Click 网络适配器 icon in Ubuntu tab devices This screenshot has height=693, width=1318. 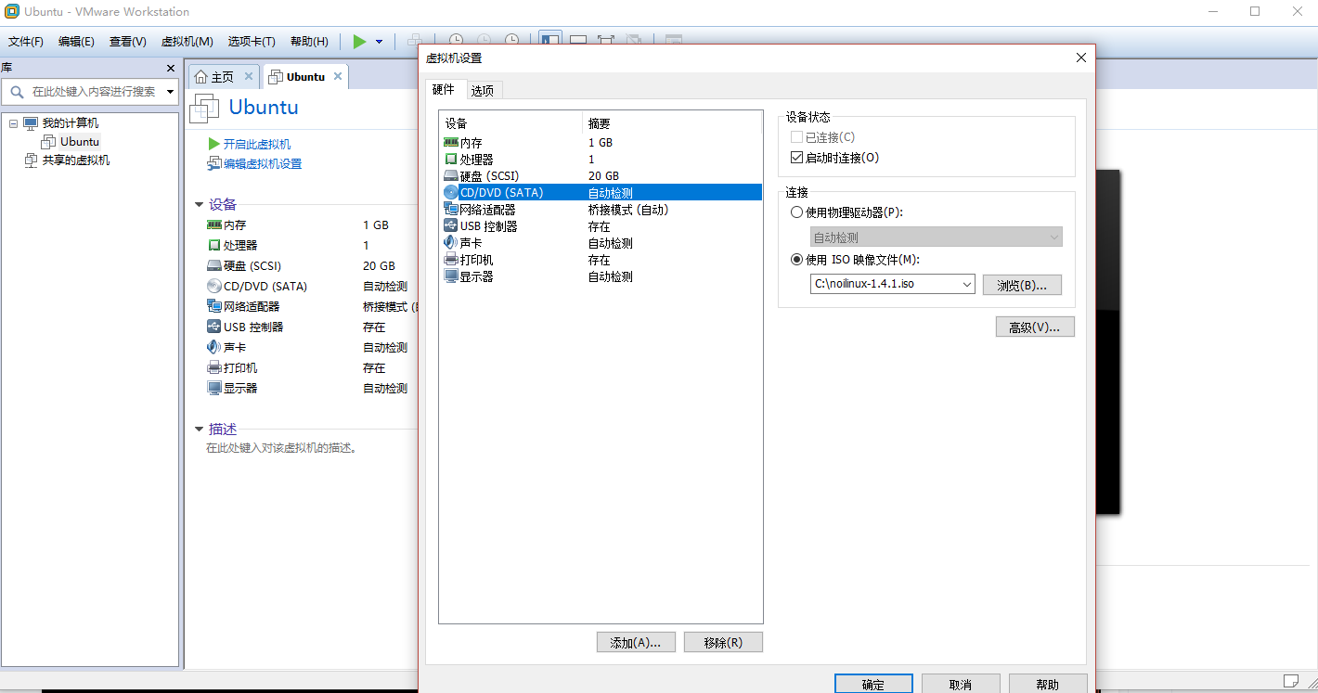pyautogui.click(x=214, y=307)
